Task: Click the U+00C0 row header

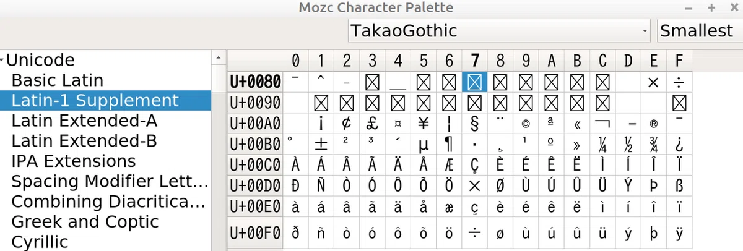Action: [x=255, y=164]
